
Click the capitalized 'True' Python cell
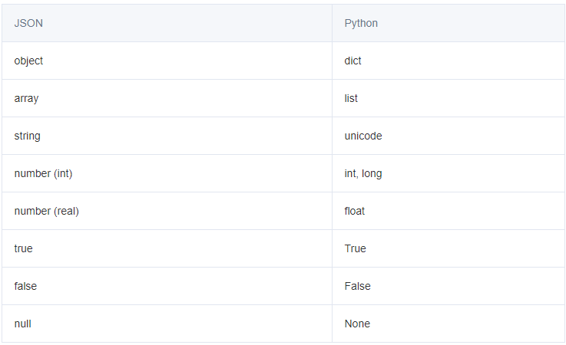[x=356, y=248]
